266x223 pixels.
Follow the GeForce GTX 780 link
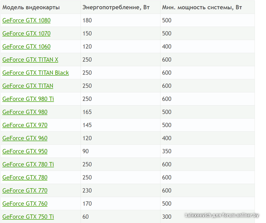click(x=25, y=178)
